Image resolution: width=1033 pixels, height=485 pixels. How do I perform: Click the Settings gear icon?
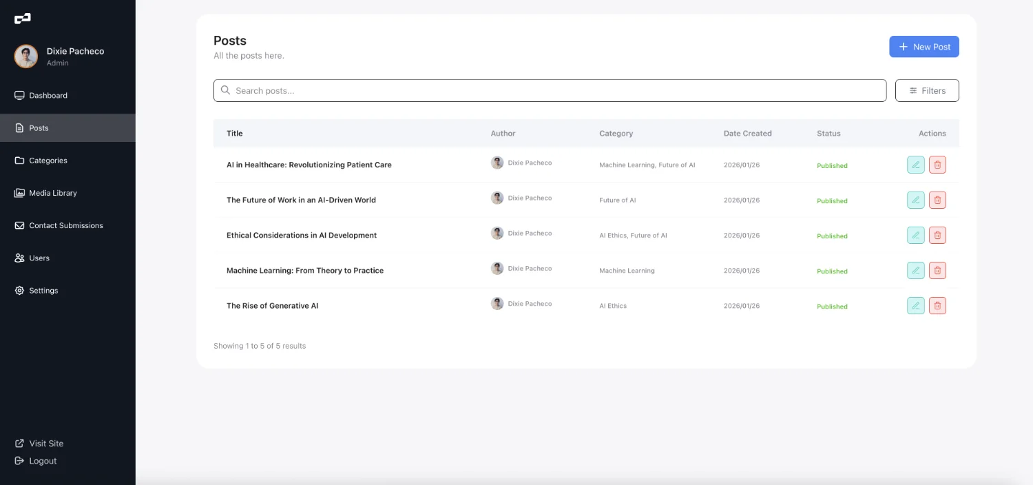[x=19, y=290]
